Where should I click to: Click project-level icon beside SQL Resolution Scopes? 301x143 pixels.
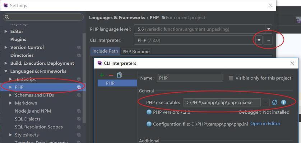pyautogui.click(x=79, y=127)
